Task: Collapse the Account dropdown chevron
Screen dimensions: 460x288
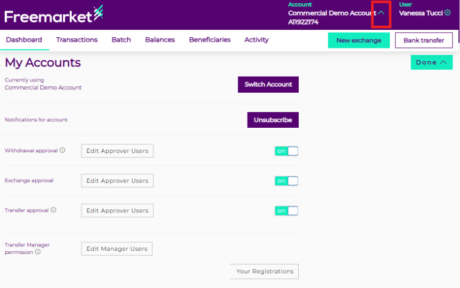Action: [381, 13]
